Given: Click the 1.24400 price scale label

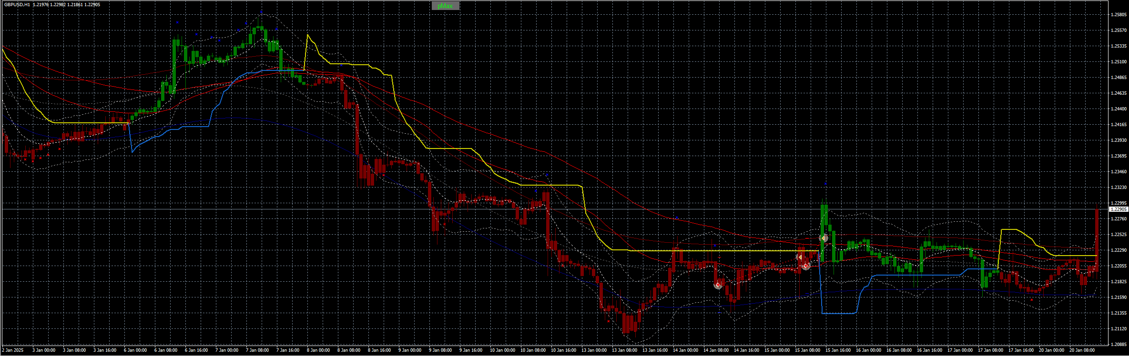Looking at the screenshot, I should coord(1120,109).
